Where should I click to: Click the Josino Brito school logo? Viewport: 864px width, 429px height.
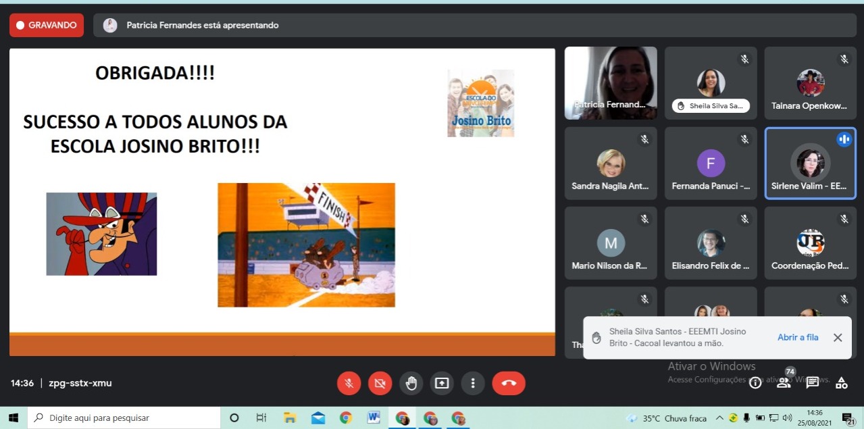(480, 103)
